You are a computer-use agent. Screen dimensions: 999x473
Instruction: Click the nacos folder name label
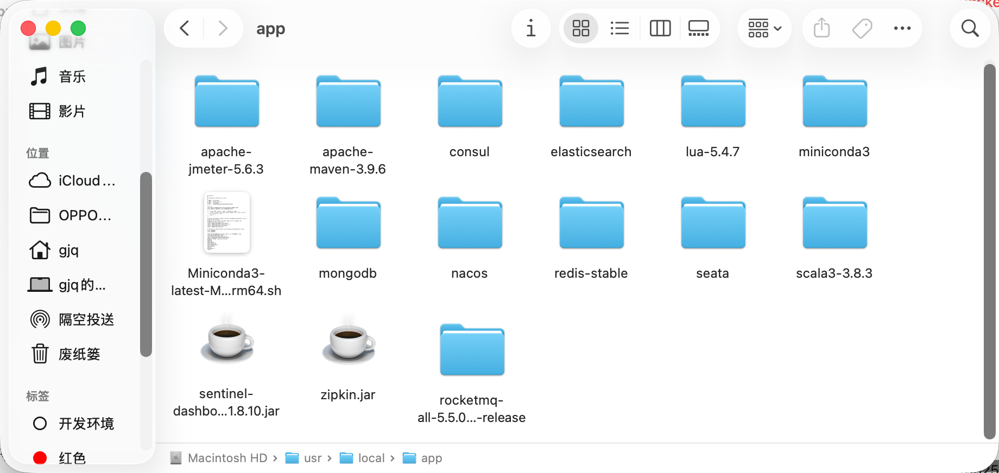470,273
